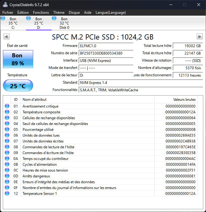Select the D: disk tab at 25 °C
The image size is (206, 212).
(39, 23)
